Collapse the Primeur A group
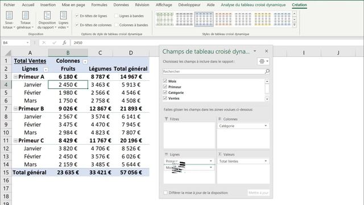Image resolution: width=364 pixels, height=205 pixels. point(15,77)
